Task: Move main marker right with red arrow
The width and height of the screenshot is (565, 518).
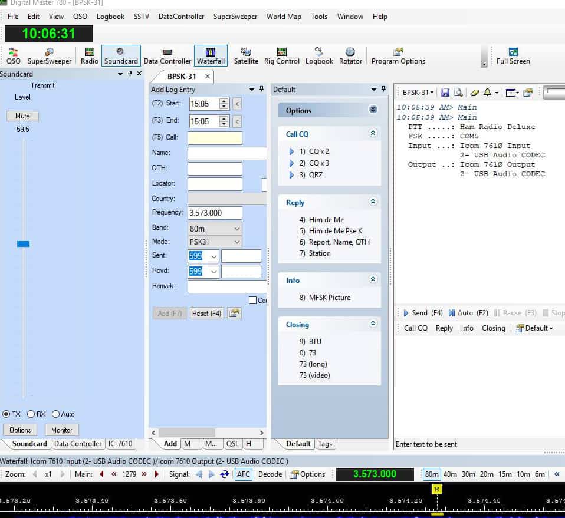Action: tap(157, 474)
